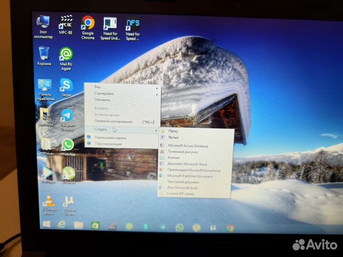
Task: Select the Telegram Desktop shortcut
Action: tap(67, 120)
